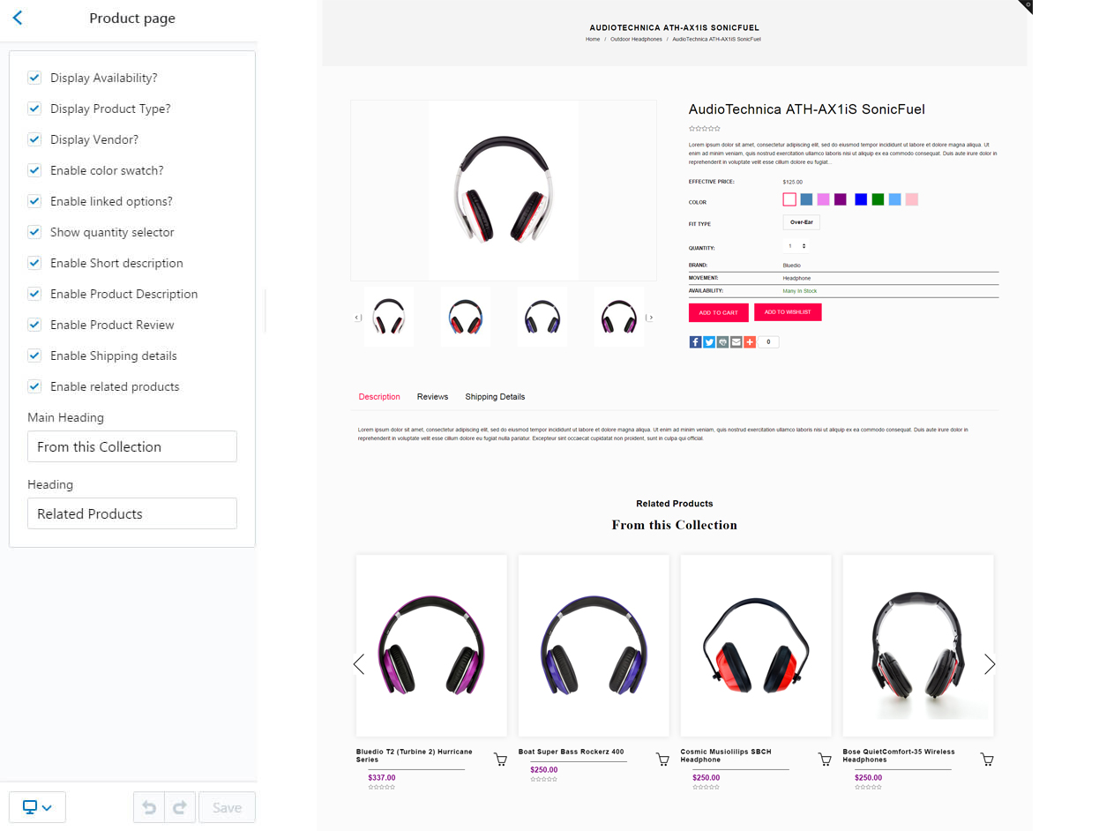Select the green color swatch
1099x831 pixels.
[878, 199]
